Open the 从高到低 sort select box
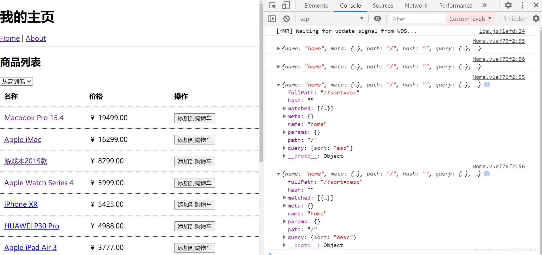Image resolution: width=542 pixels, height=255 pixels. coord(16,81)
